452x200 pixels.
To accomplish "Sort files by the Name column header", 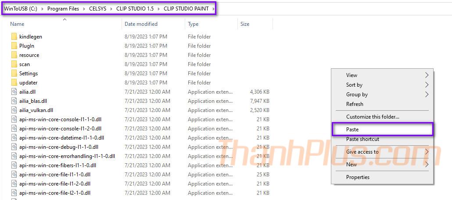I will pos(18,24).
